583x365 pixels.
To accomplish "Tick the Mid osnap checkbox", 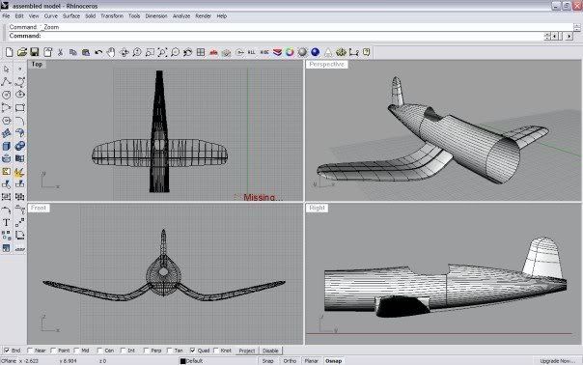I will (x=76, y=351).
